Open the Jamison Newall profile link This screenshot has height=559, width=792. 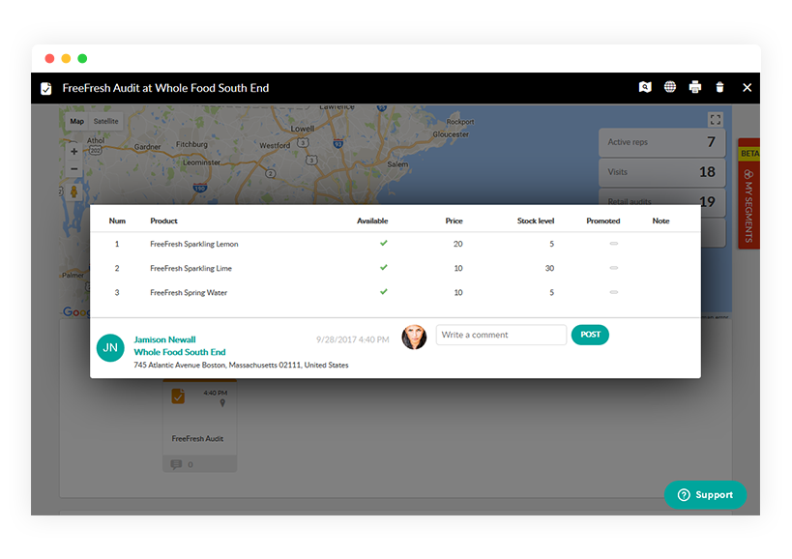pyautogui.click(x=164, y=339)
